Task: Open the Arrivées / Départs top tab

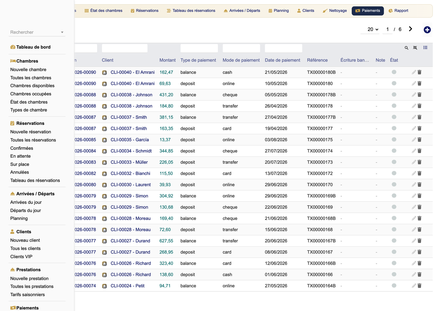Action: [x=242, y=11]
